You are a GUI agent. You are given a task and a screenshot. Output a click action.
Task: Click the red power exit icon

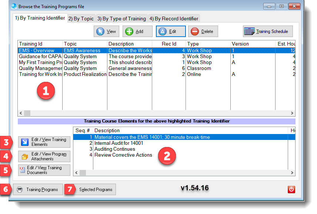click(291, 190)
